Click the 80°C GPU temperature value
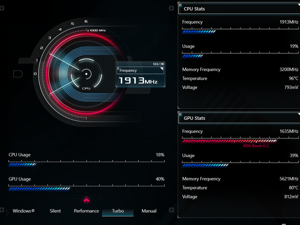Screen dimensions: 300x225 tap(294, 188)
